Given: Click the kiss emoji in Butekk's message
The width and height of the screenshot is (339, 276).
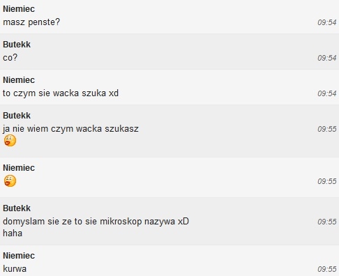Looking at the screenshot, I should click(10, 141).
